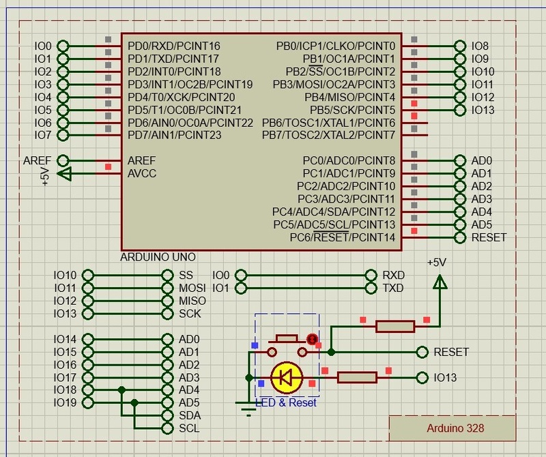Click the junction dot on the IO19 wire

click(134, 402)
